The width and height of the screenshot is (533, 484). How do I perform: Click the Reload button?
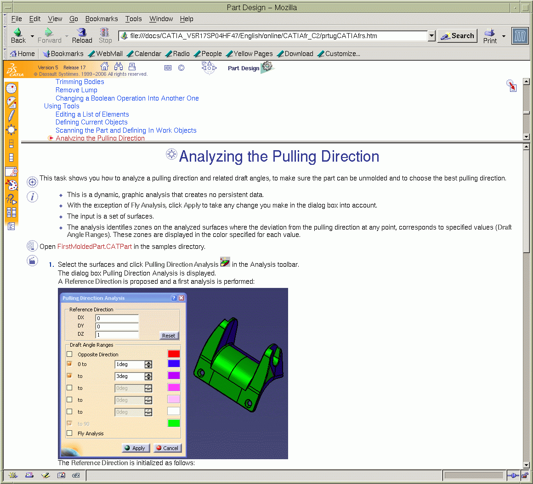tap(82, 36)
